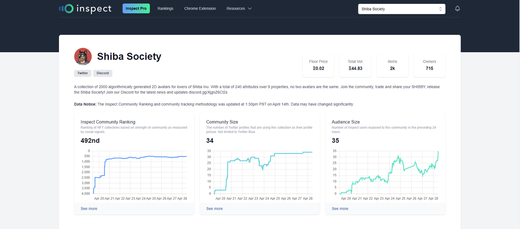
Task: Click the Shiba Society avatar image
Action: click(x=83, y=57)
